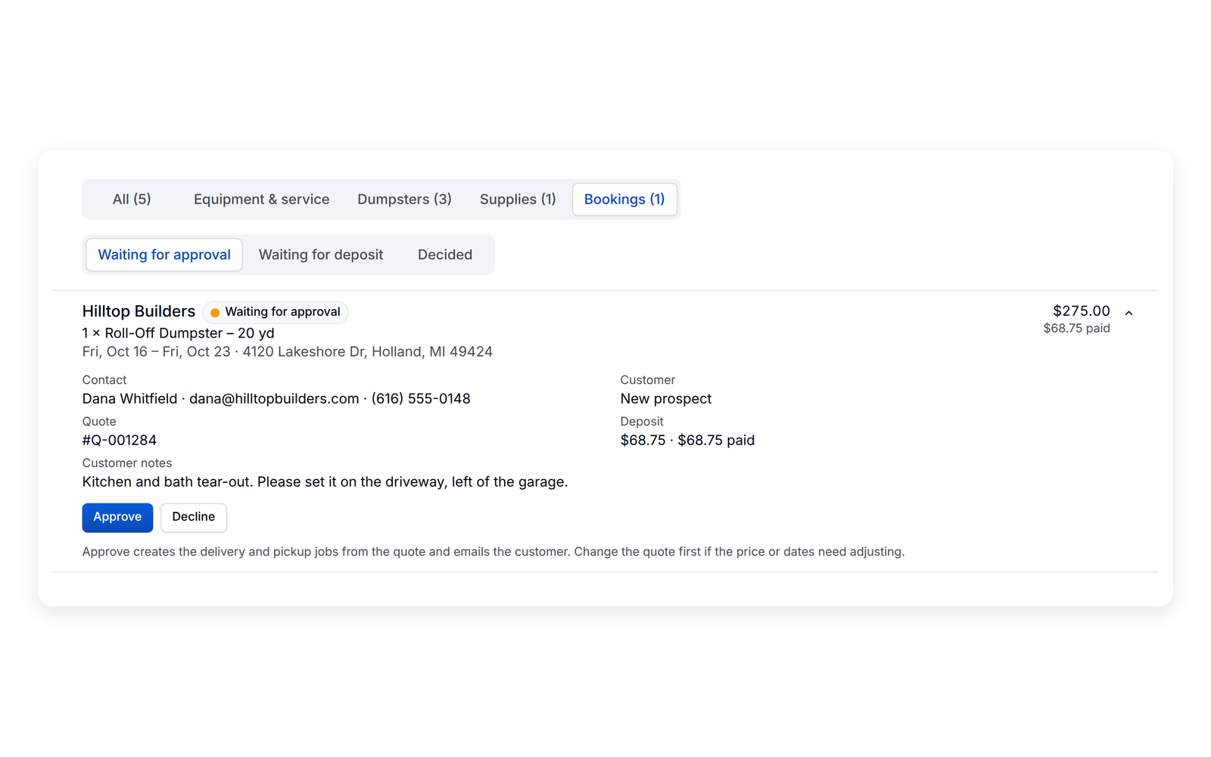Click the Approve creates delivery jobs help text
Viewport: 1211px width, 757px height.
tap(493, 552)
